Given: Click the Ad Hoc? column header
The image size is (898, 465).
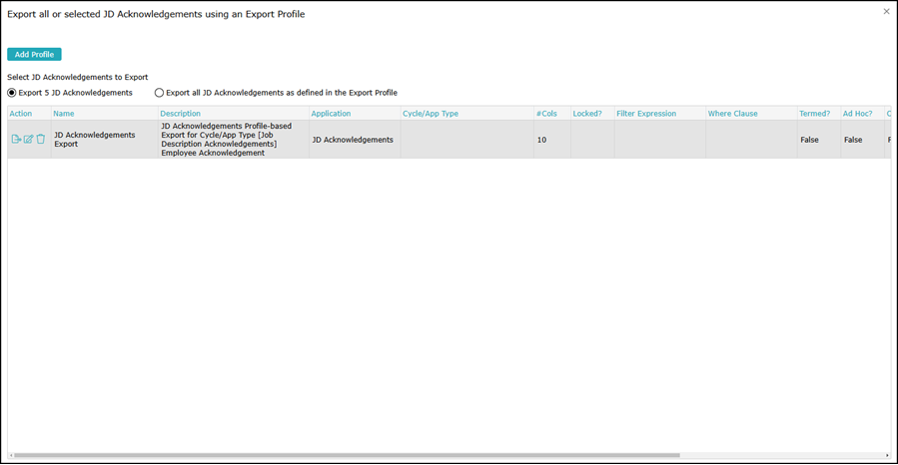Looking at the screenshot, I should point(857,114).
